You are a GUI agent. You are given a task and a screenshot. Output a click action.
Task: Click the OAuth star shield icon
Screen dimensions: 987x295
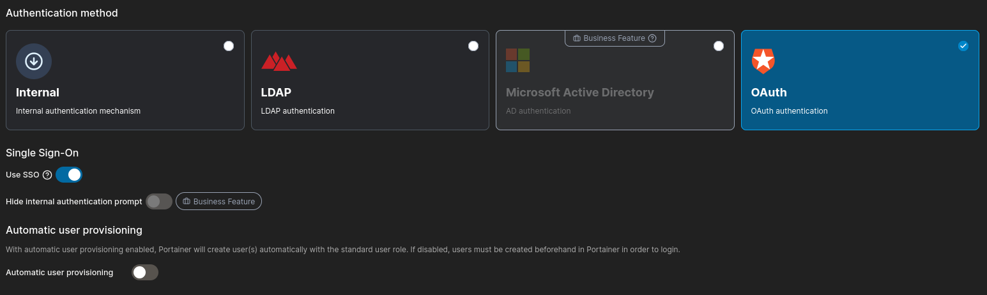click(763, 61)
